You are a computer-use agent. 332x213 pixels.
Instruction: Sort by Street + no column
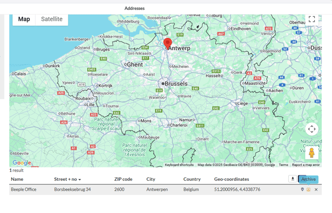[x=67, y=179]
